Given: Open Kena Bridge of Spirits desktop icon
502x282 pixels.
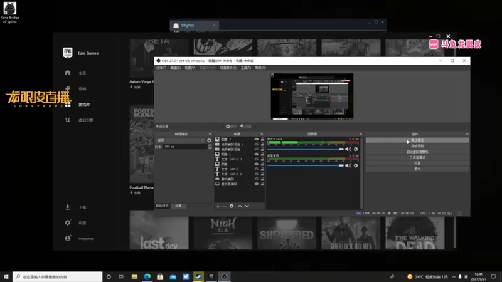Looking at the screenshot, I should 10,13.
